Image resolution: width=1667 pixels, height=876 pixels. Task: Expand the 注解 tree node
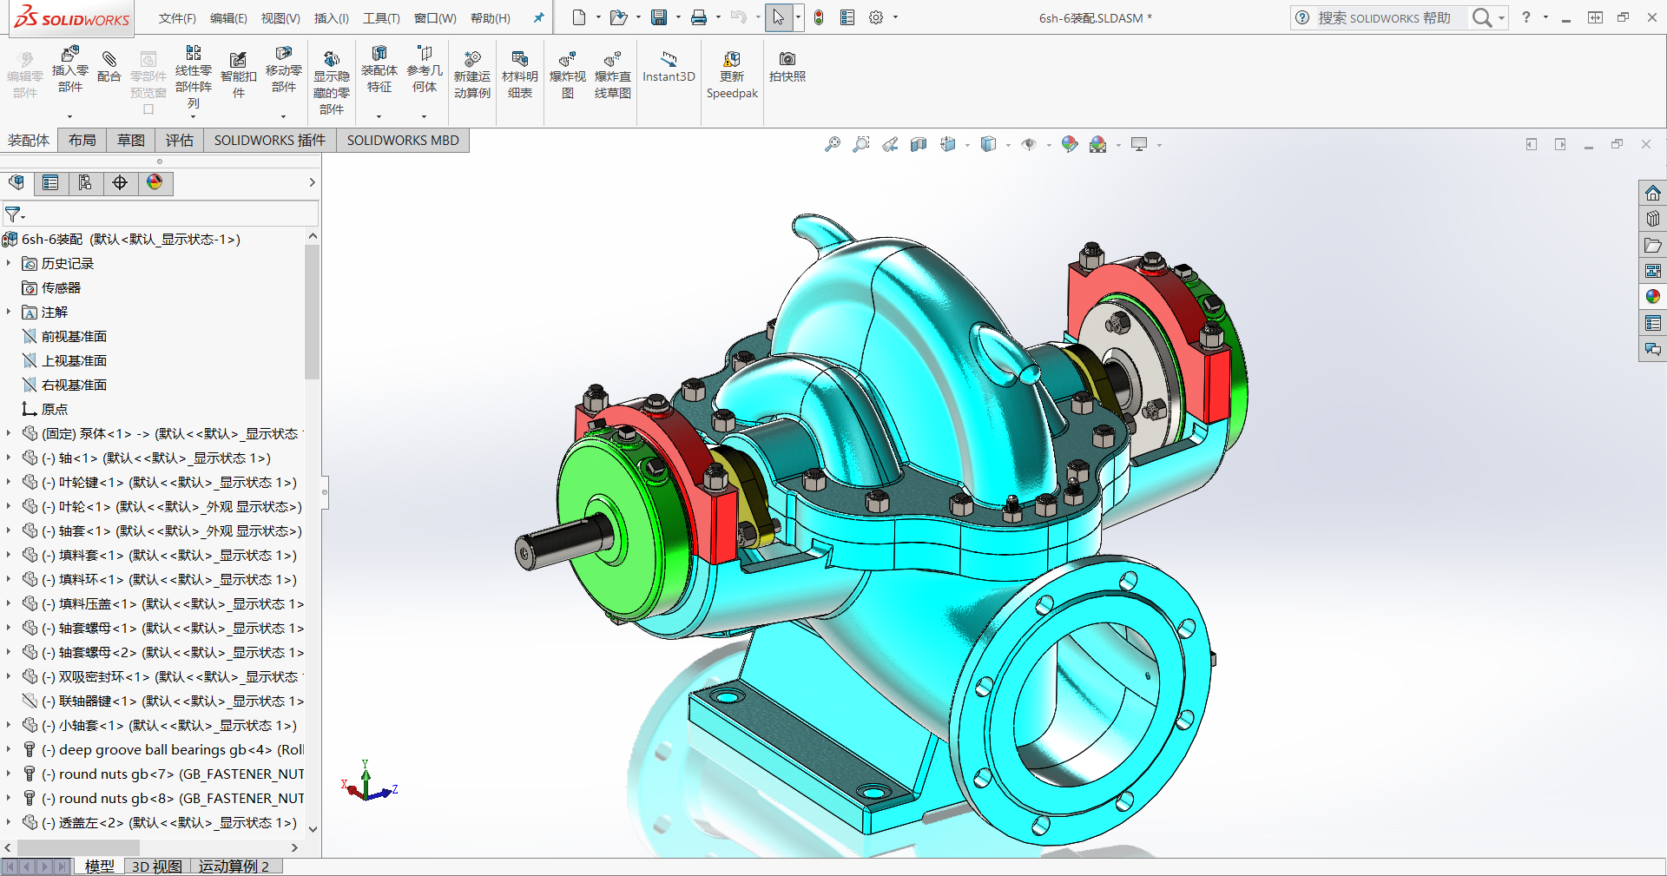9,312
